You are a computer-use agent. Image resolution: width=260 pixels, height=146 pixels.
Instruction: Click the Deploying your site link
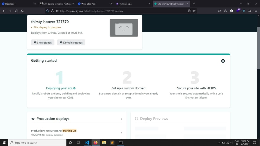click(x=61, y=88)
